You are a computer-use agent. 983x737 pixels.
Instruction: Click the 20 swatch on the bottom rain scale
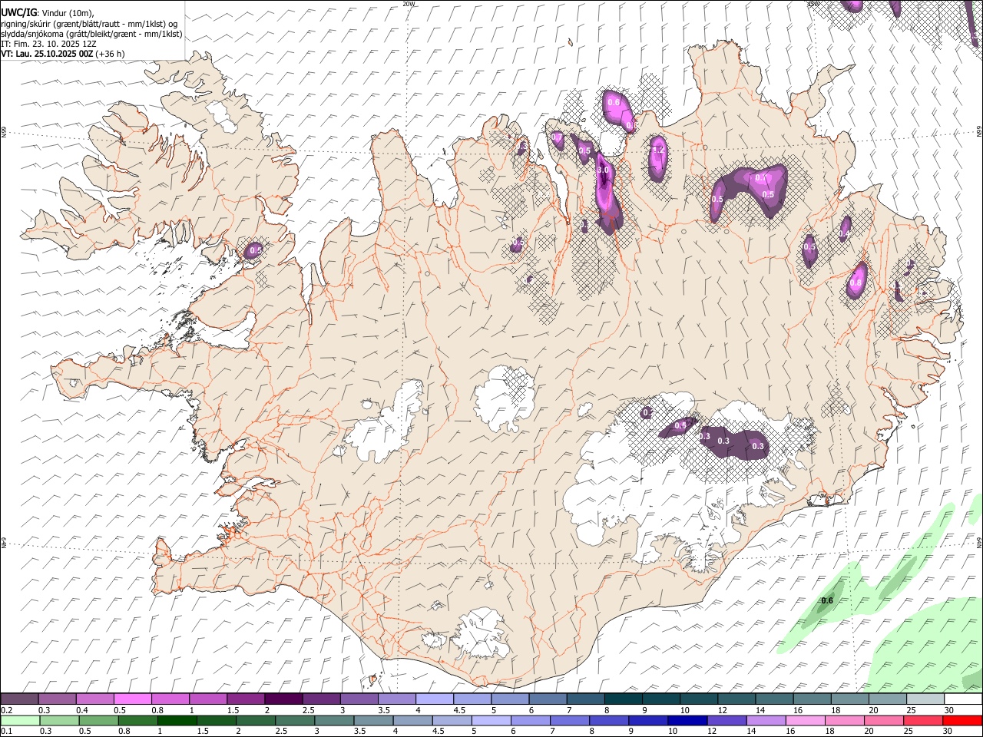(885, 720)
